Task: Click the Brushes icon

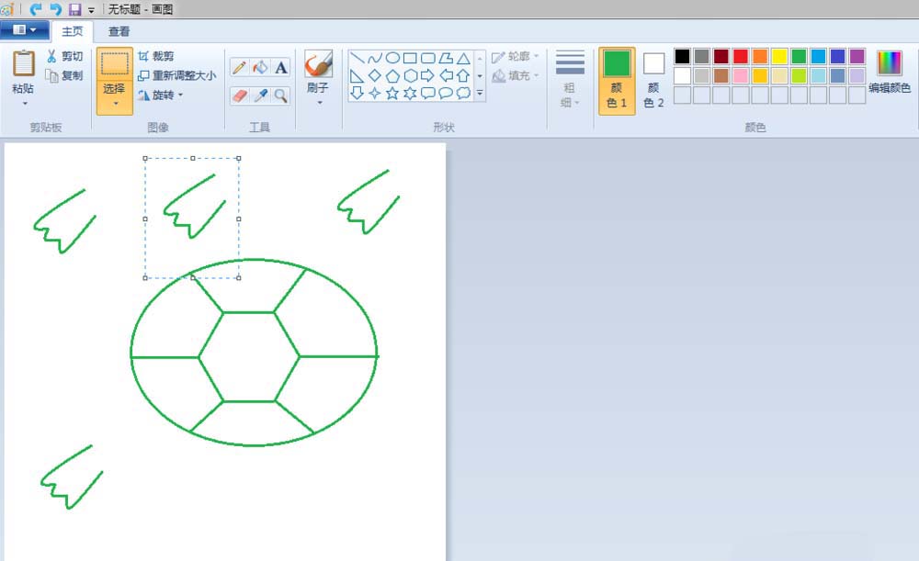Action: click(x=318, y=64)
